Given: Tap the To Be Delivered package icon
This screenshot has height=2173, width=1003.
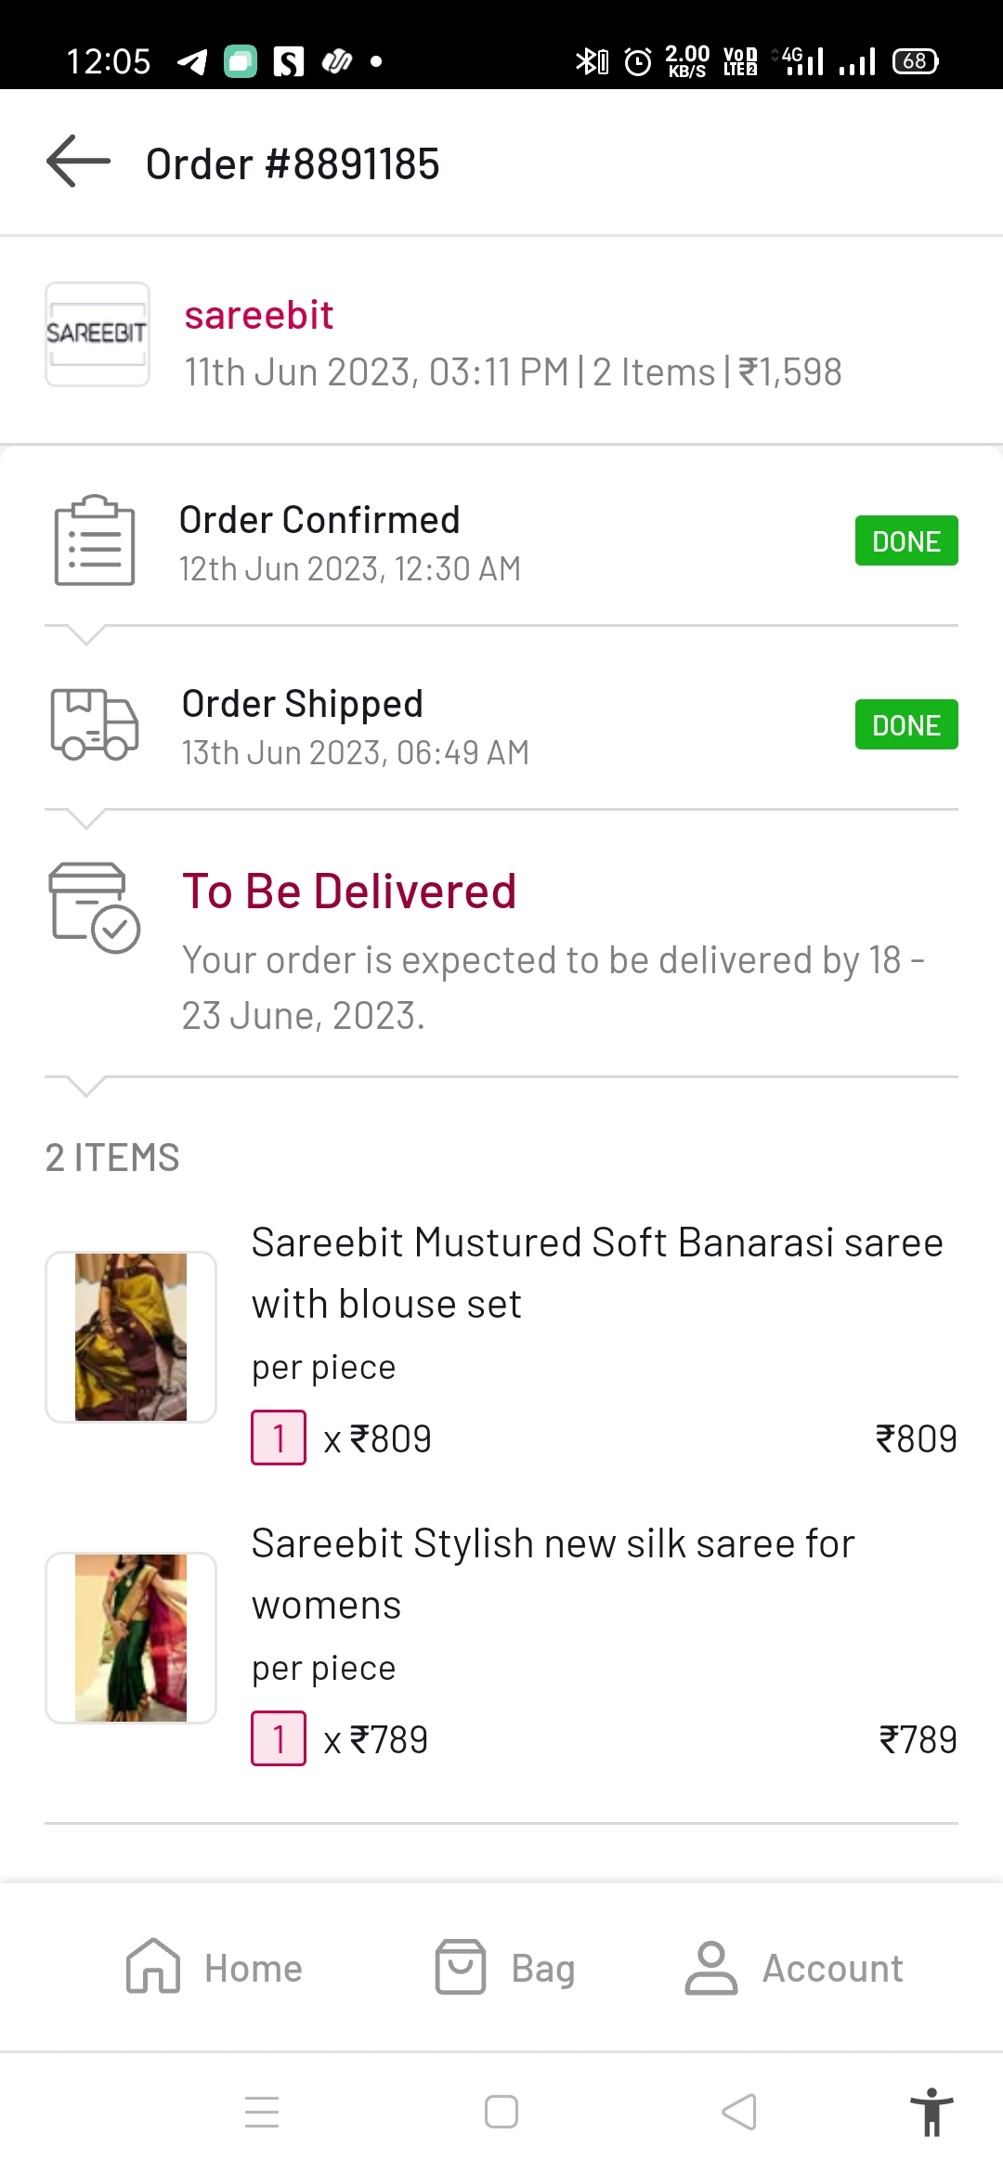Looking at the screenshot, I should [x=94, y=907].
